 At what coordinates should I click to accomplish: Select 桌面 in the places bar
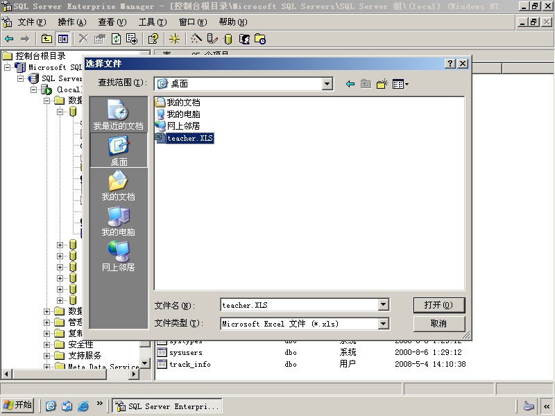pyautogui.click(x=119, y=150)
